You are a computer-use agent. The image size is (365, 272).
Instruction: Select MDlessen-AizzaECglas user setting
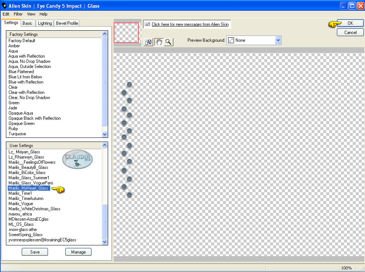click(29, 219)
